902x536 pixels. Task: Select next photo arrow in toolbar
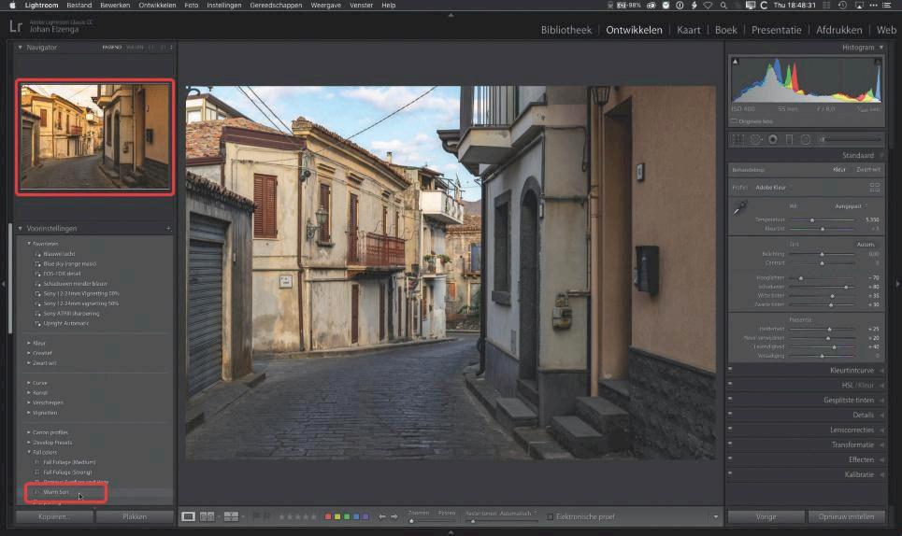tap(394, 516)
